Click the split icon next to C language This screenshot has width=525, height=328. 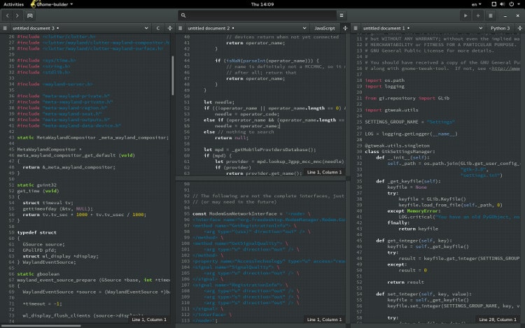170,28
